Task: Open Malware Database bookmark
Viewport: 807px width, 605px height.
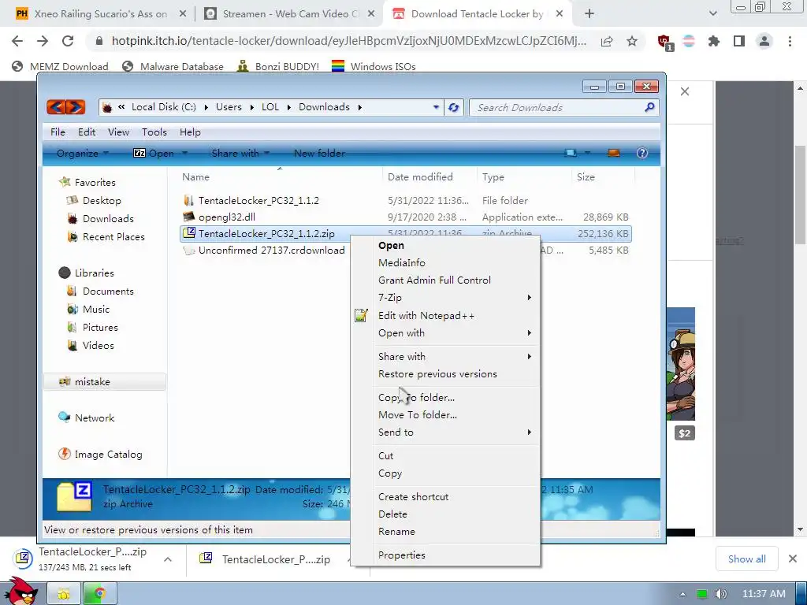Action: tap(173, 66)
